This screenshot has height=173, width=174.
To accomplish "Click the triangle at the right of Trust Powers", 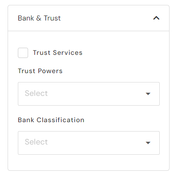I will click(148, 94).
